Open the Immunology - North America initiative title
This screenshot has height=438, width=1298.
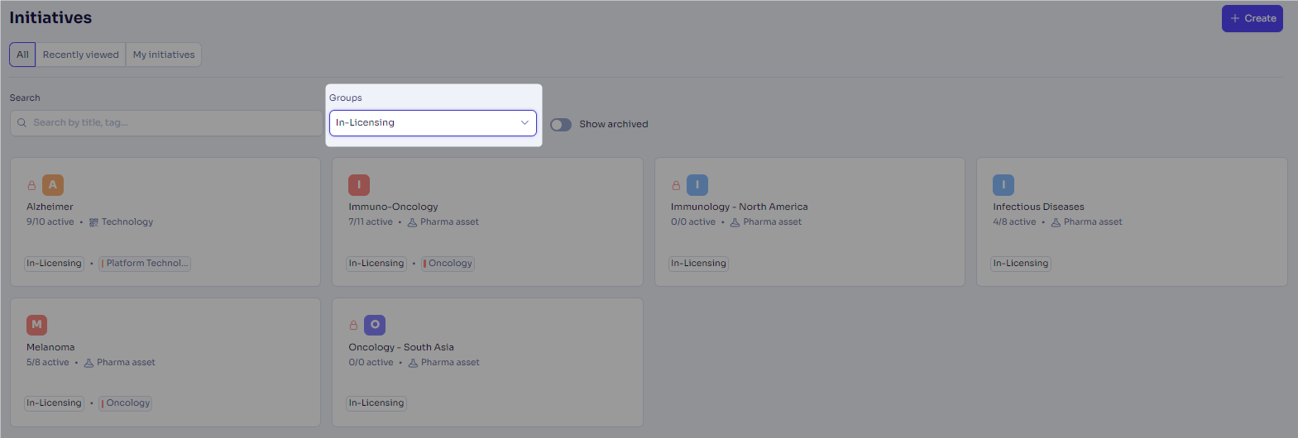(739, 207)
